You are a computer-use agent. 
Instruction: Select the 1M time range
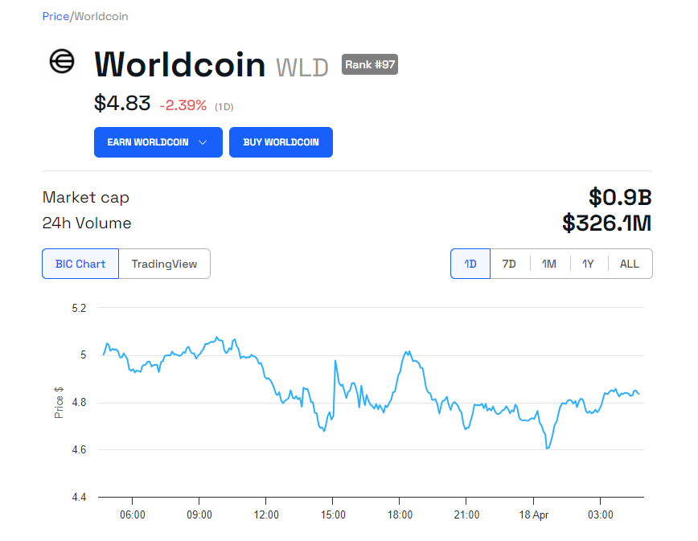tap(549, 264)
